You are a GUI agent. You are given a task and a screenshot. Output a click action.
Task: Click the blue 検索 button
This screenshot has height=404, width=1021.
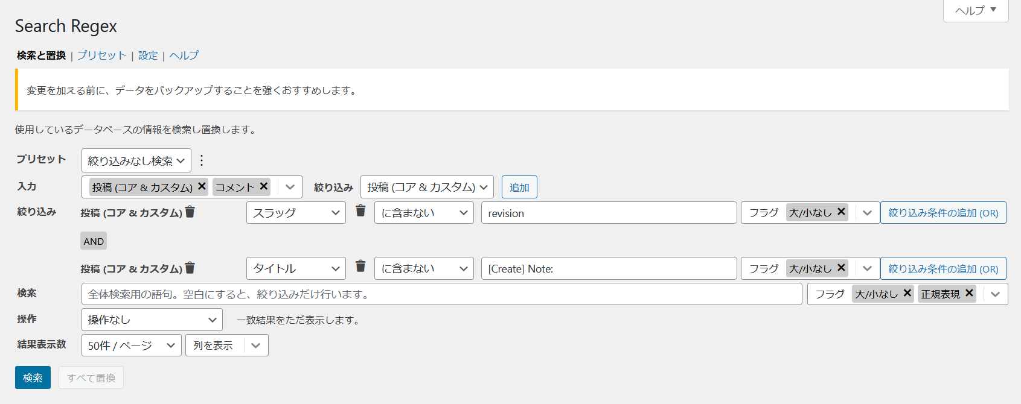point(33,378)
